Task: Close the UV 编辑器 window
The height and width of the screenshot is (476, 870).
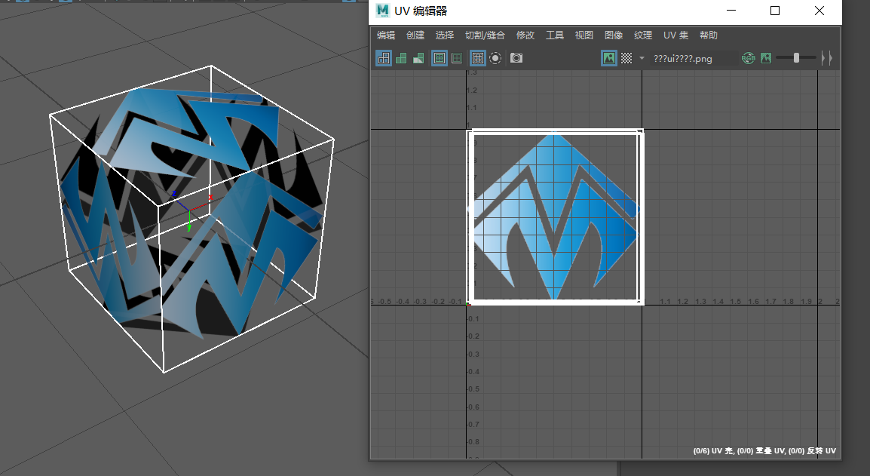Action: (819, 11)
